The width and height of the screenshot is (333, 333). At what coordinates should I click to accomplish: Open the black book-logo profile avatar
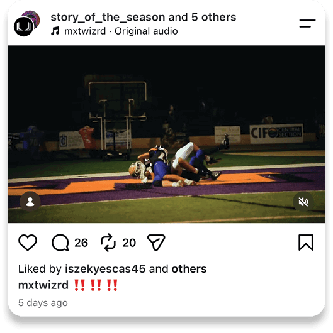[24, 27]
